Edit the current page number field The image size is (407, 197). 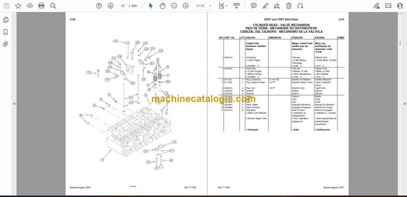click(123, 6)
